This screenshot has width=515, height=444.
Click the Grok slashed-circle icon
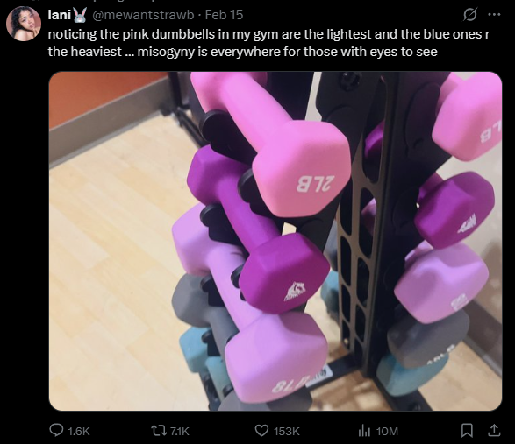[x=470, y=15]
